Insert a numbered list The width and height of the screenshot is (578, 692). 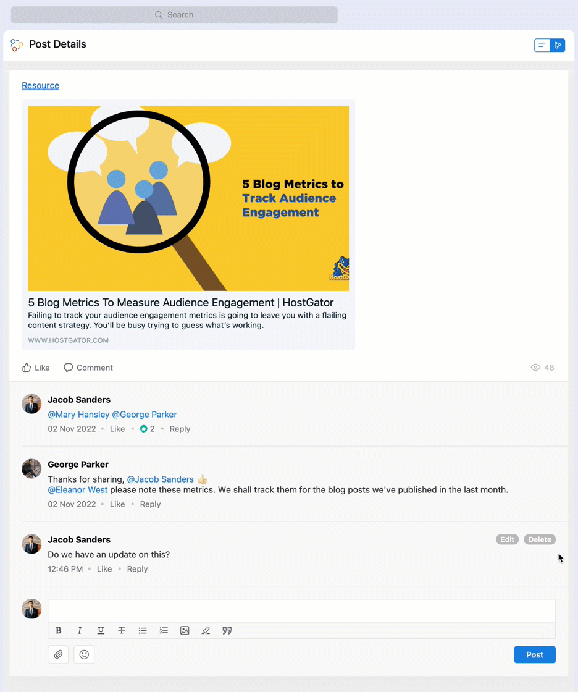tap(164, 630)
